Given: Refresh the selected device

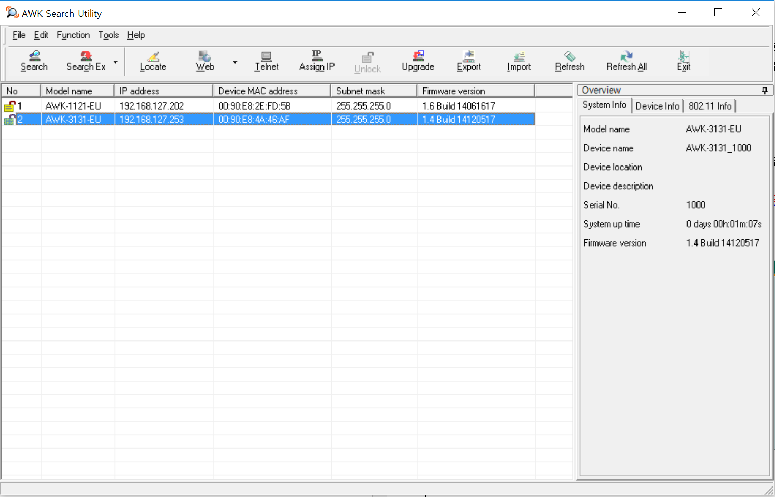Looking at the screenshot, I should point(570,61).
